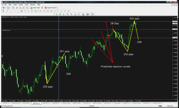
Task: Open the Strategy Tester
Action: coord(27,8)
